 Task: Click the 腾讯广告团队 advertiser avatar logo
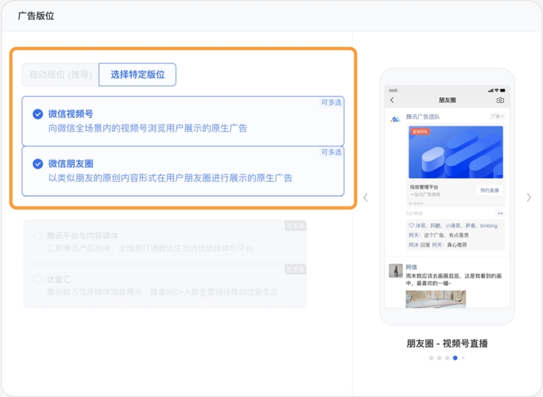[395, 117]
